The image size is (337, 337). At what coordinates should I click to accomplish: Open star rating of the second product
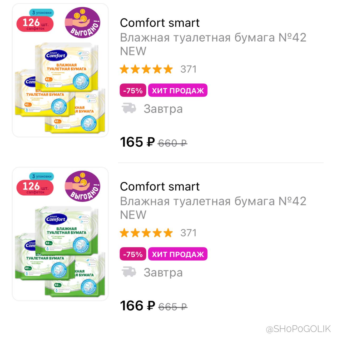146,233
